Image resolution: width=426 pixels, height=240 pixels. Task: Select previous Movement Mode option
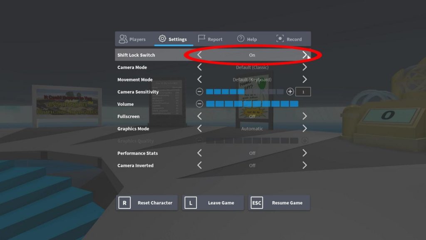[x=200, y=80]
